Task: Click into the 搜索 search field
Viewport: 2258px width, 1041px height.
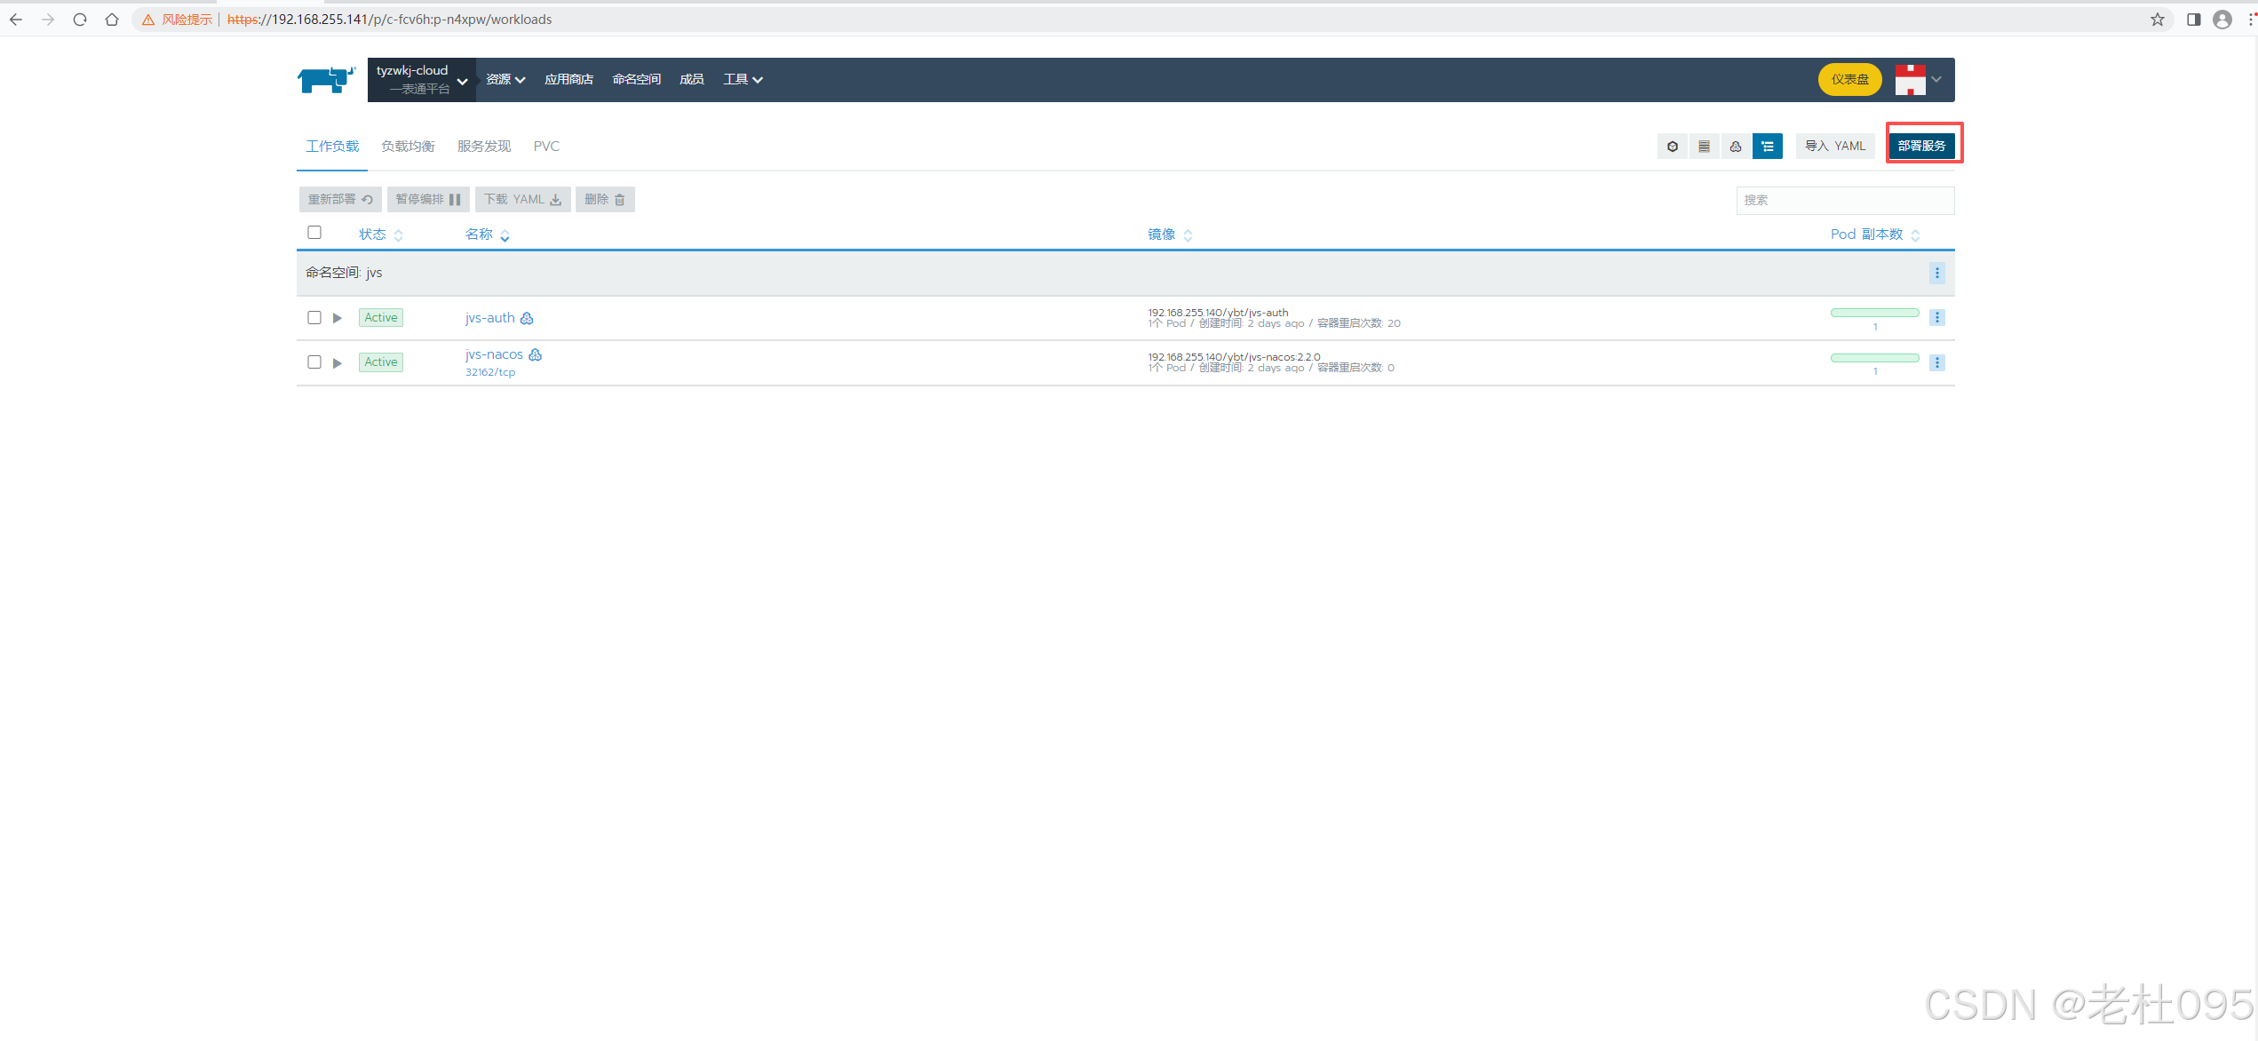Action: click(x=1844, y=201)
